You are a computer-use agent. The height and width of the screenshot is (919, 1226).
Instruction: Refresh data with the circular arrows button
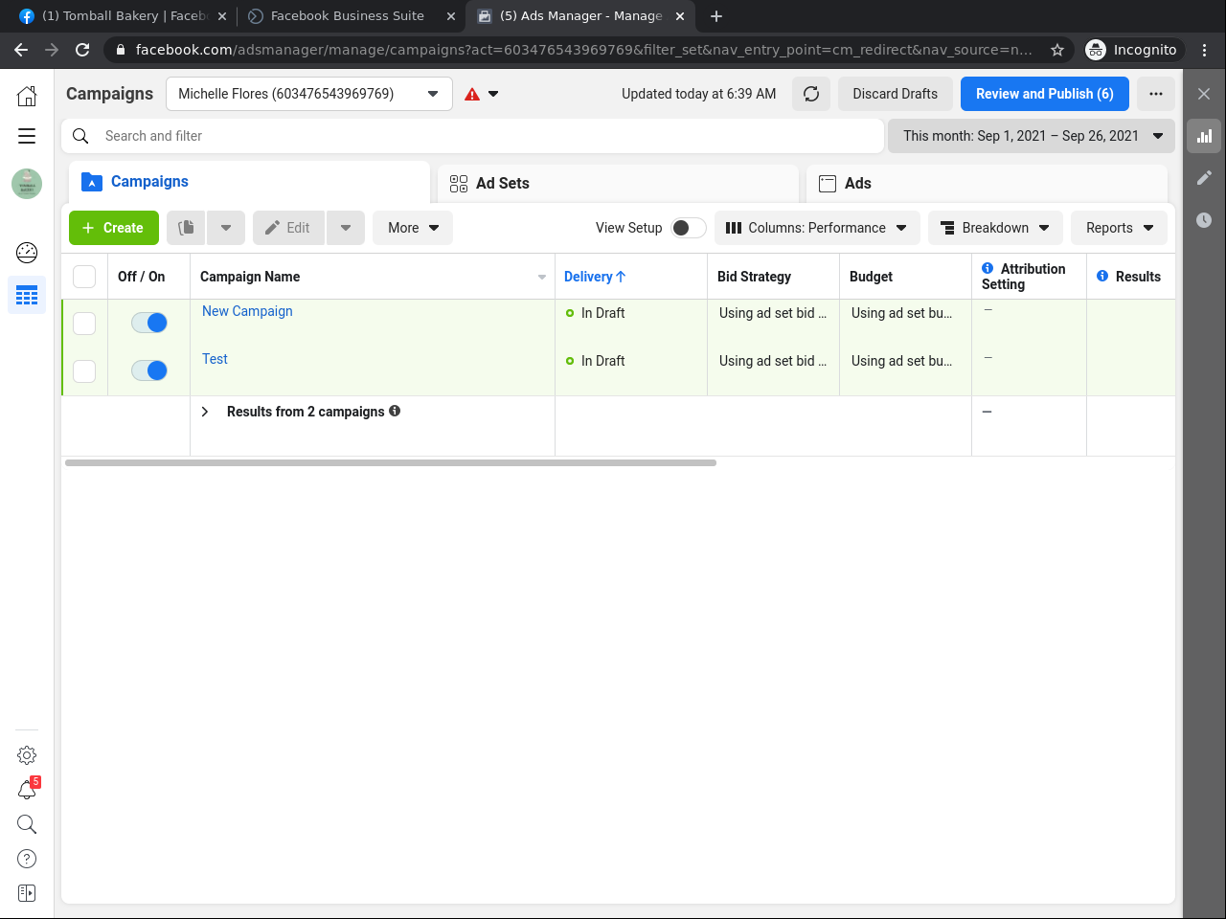[x=811, y=94]
